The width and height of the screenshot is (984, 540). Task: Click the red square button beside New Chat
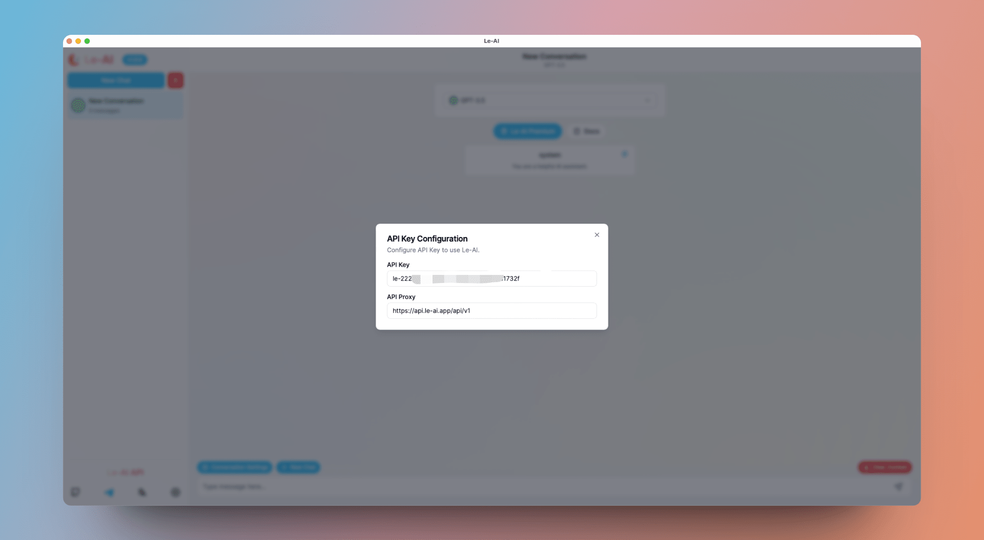176,80
